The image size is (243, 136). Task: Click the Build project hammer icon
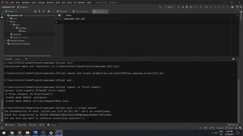coord(160,7)
